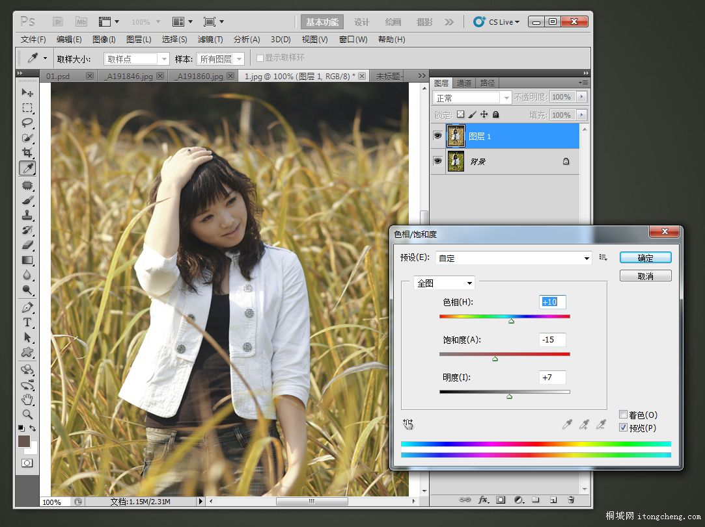705x527 pixels.
Task: Select the Hand tool
Action: pos(27,399)
